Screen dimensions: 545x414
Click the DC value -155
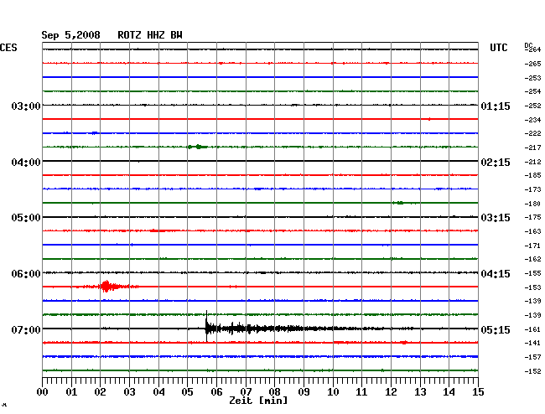(532, 274)
